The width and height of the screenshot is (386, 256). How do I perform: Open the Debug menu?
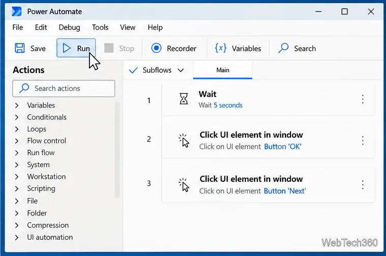(x=70, y=27)
